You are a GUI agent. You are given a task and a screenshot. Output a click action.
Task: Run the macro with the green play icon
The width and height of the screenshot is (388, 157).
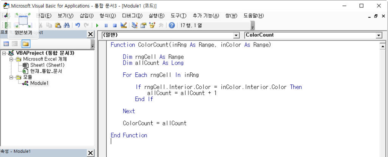(x=97, y=25)
